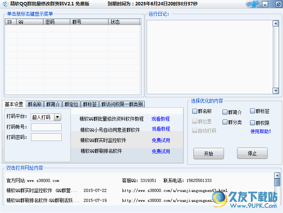Click the app logo icon in title bar

pos(5,4)
